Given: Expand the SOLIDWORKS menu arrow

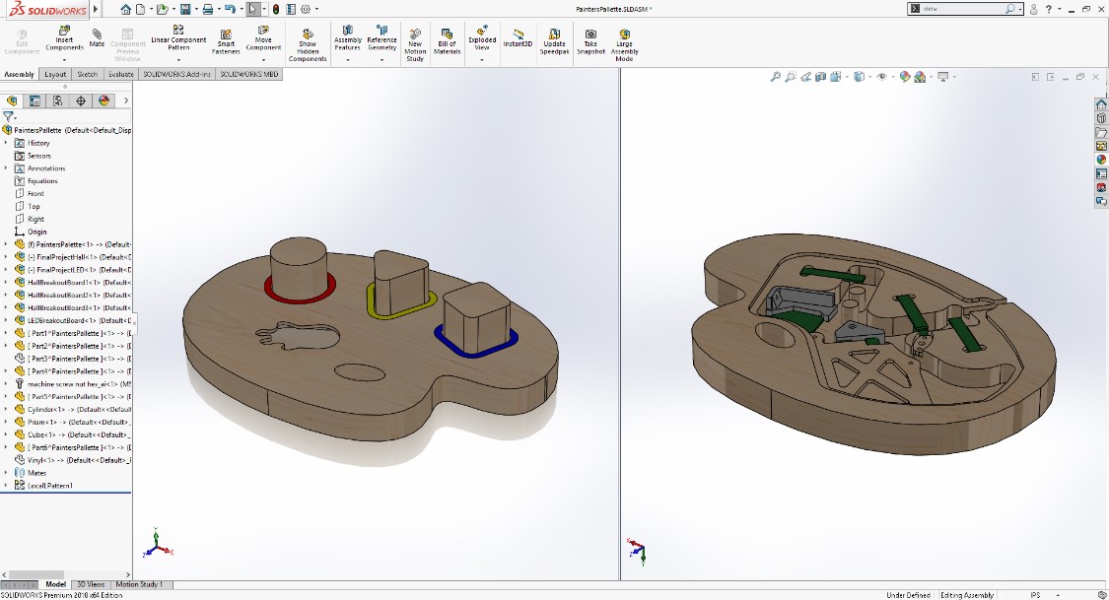Looking at the screenshot, I should tap(96, 9).
